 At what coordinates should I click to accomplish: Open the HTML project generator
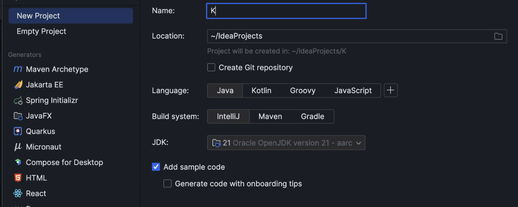[36, 178]
